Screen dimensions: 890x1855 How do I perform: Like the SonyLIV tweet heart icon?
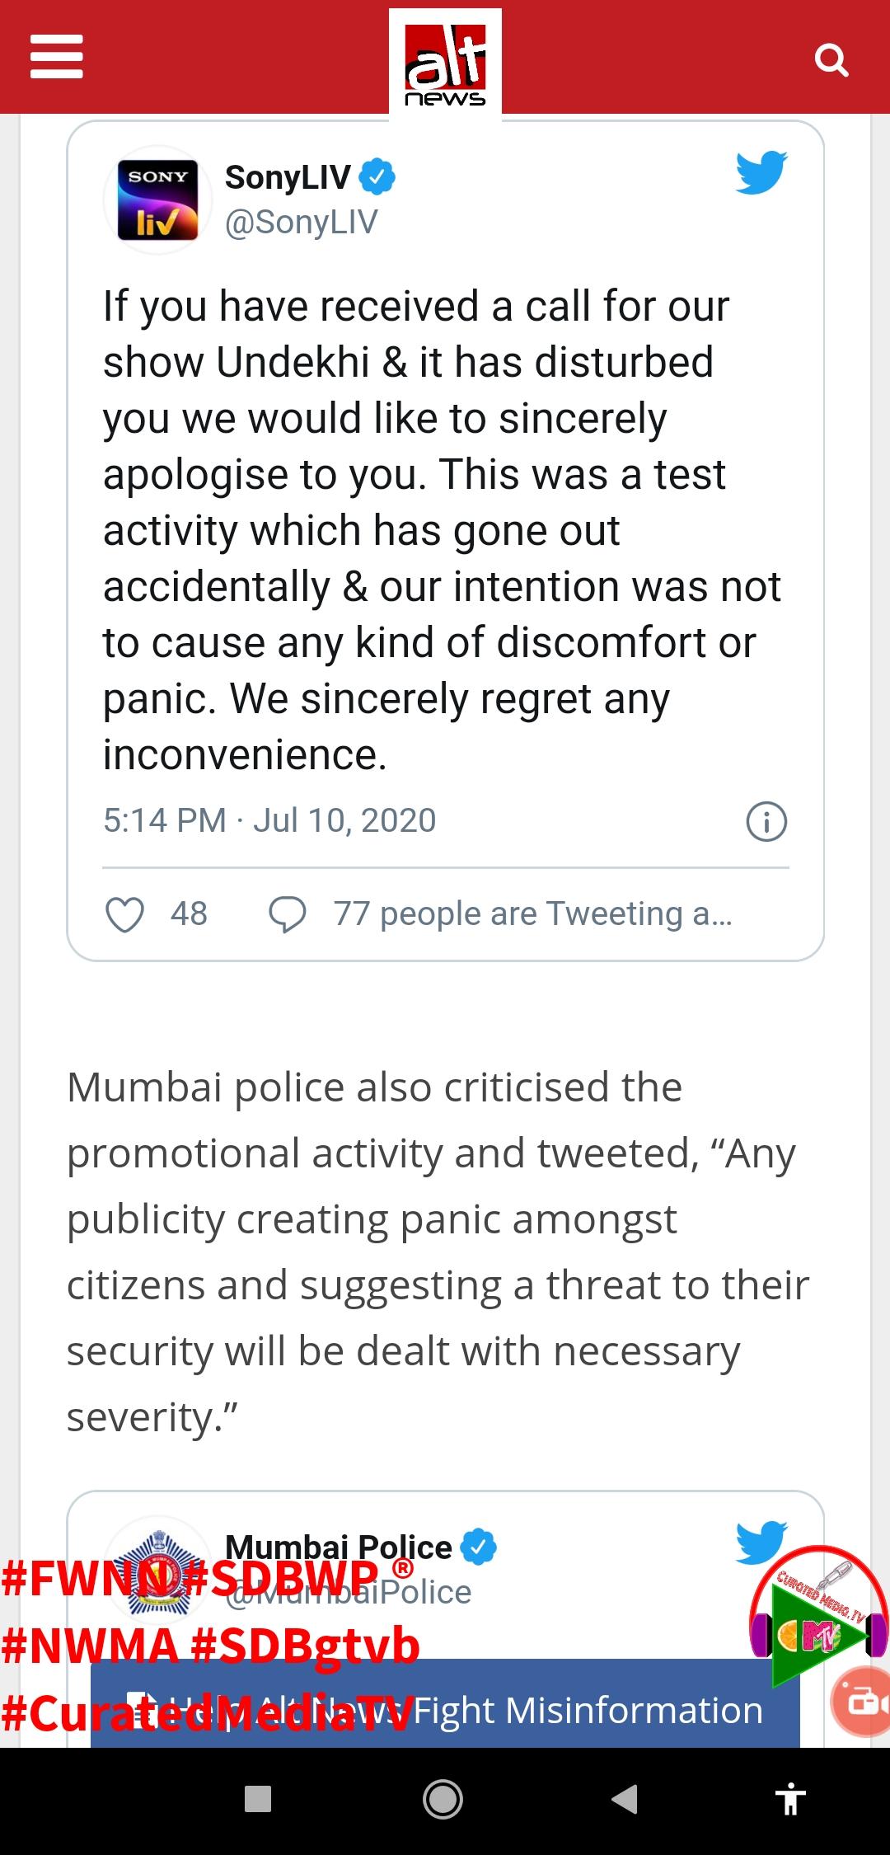tap(125, 914)
